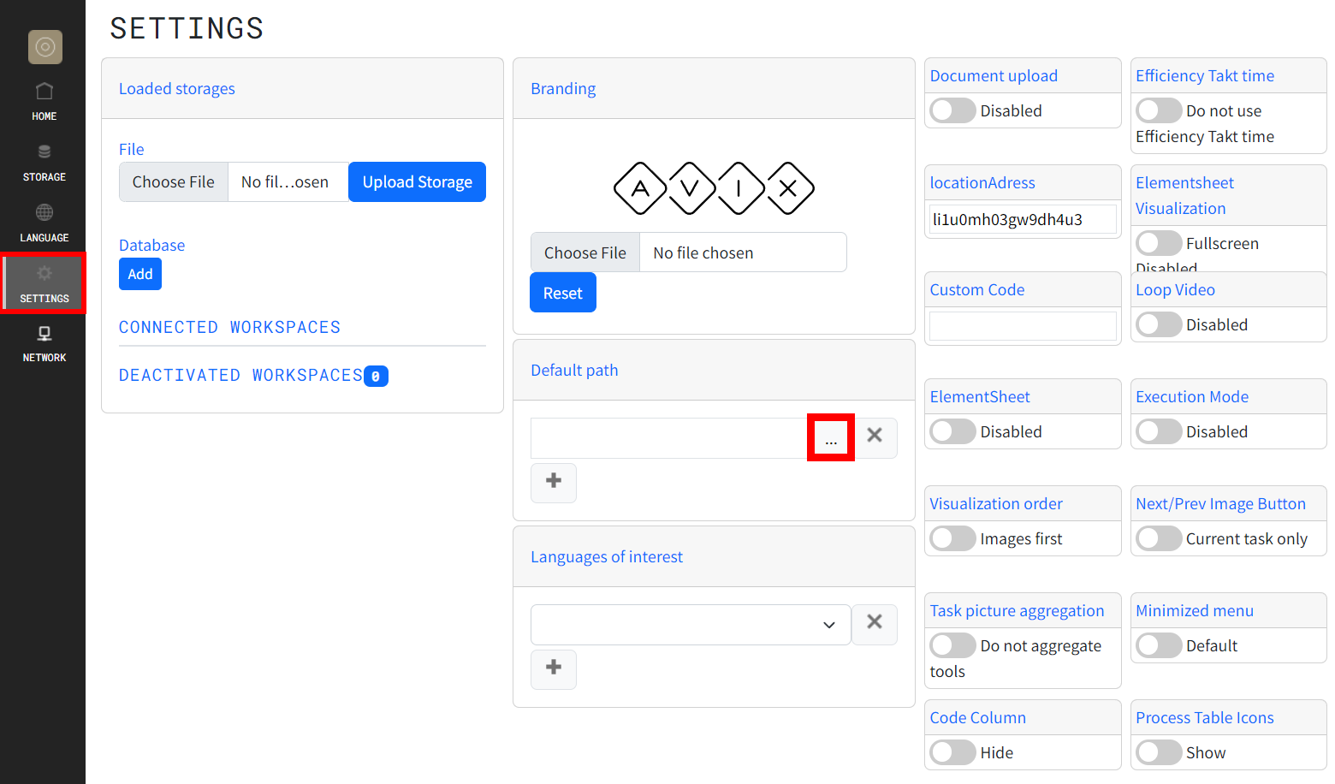Toggle the Loop Video switch
The height and width of the screenshot is (784, 1335).
(1159, 324)
